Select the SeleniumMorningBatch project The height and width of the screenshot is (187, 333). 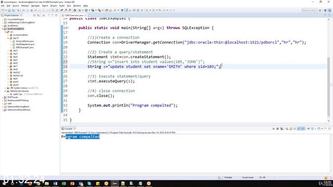coord(18,106)
